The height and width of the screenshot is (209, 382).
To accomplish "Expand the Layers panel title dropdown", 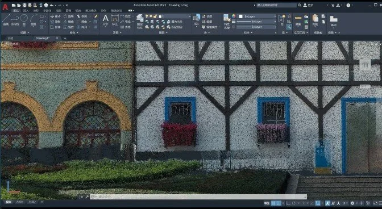I will pos(163,32).
